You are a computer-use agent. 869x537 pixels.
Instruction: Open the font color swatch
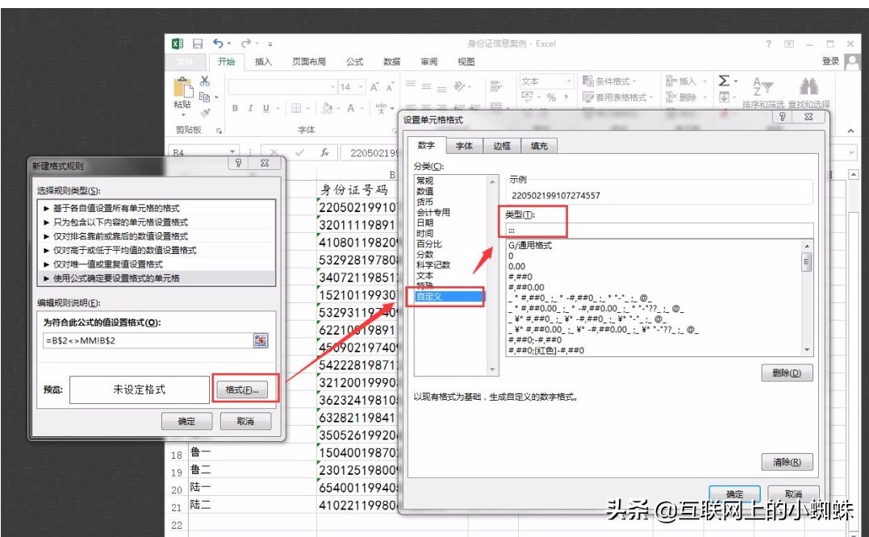[x=353, y=108]
